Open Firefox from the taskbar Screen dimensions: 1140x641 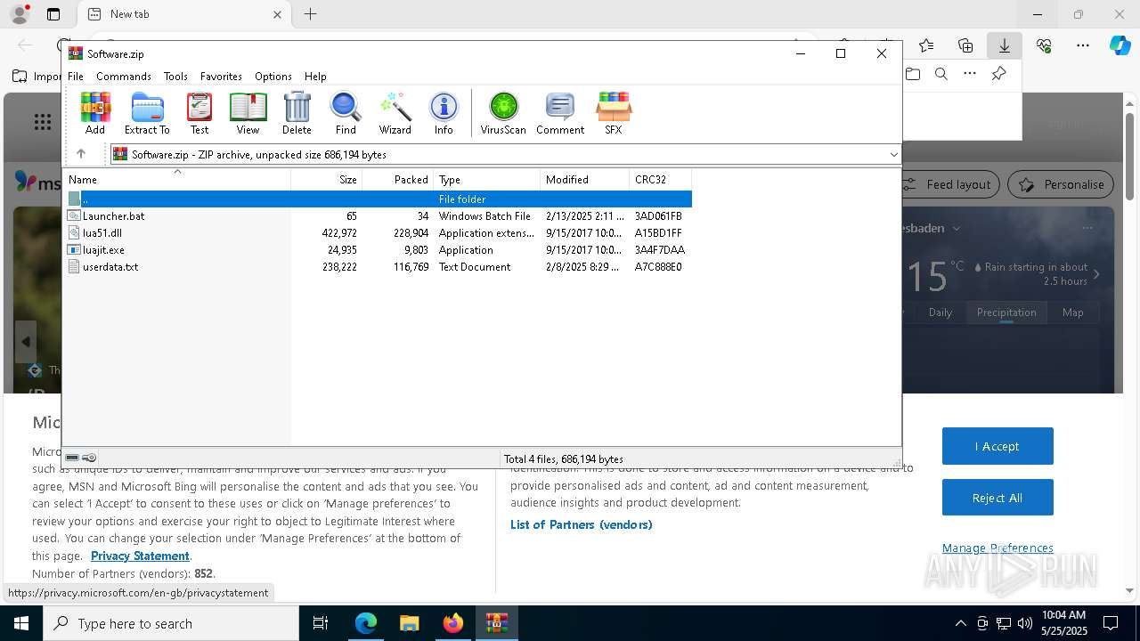453,623
